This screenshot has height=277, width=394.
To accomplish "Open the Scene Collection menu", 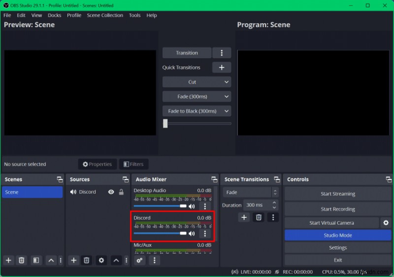I will [x=105, y=15].
